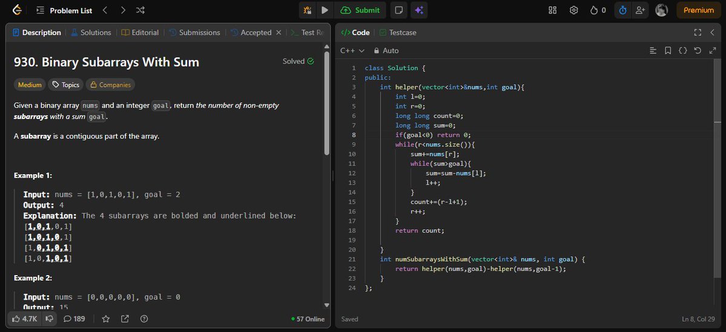Open the profile avatar menu

662,10
